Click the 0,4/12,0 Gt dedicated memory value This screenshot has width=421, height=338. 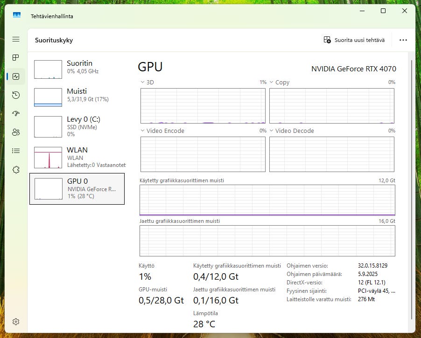pyautogui.click(x=216, y=276)
